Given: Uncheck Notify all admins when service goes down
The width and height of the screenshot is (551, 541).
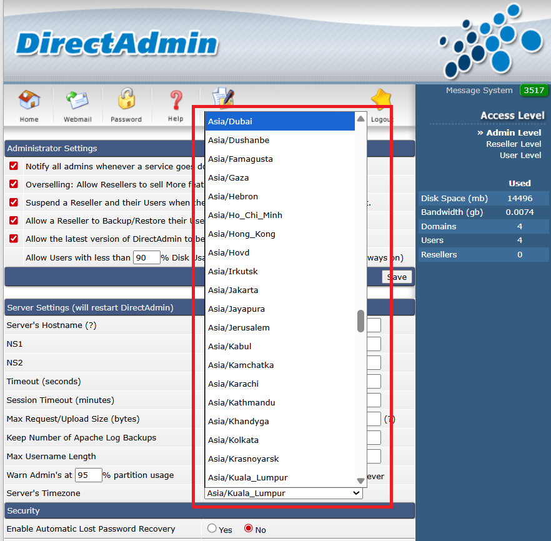Looking at the screenshot, I should 14,166.
